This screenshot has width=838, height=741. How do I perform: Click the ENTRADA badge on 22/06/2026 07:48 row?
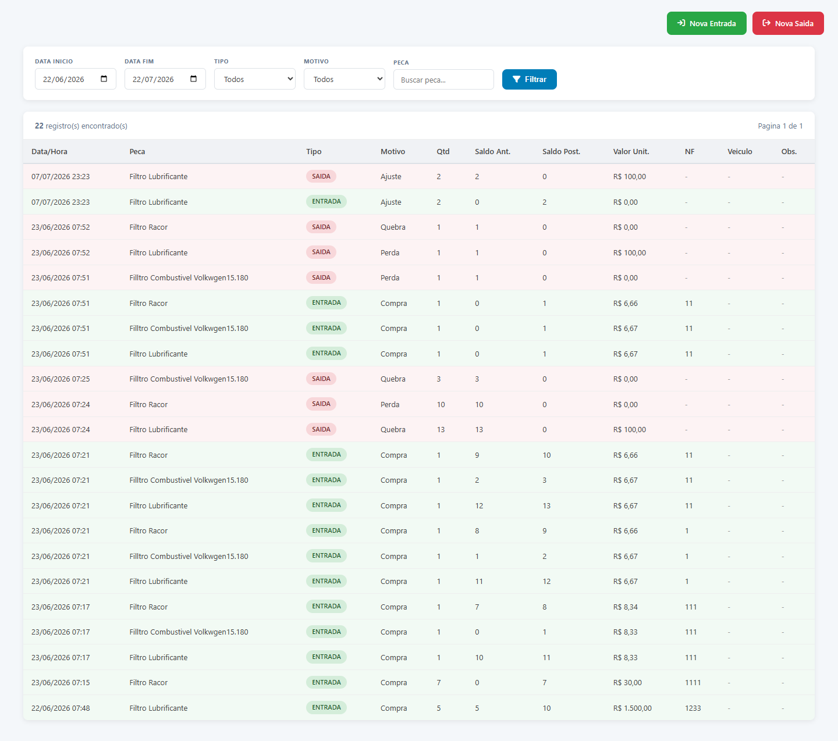(326, 707)
